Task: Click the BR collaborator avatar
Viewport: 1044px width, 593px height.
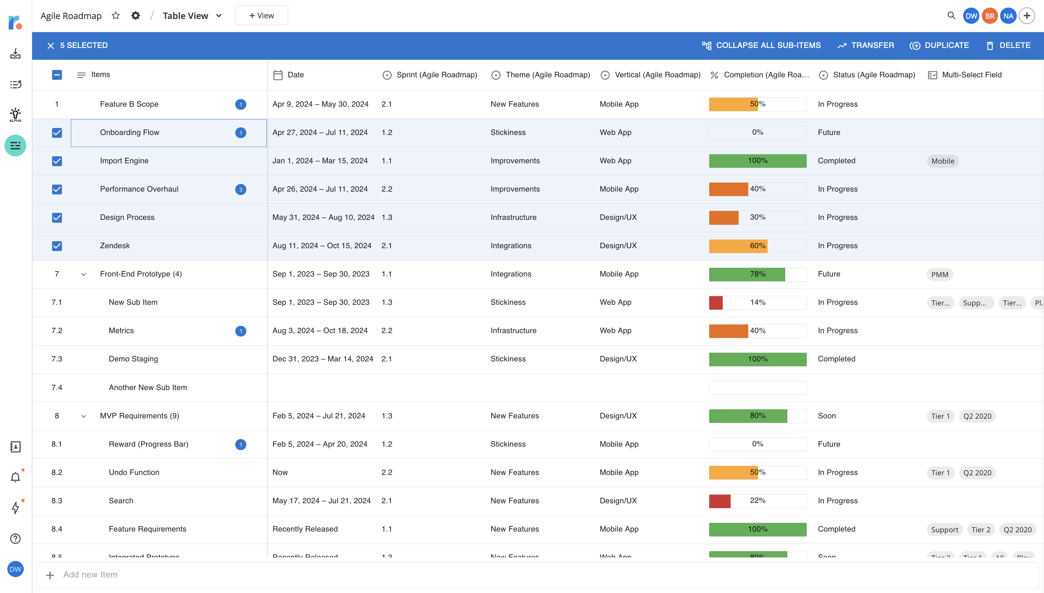Action: tap(990, 16)
